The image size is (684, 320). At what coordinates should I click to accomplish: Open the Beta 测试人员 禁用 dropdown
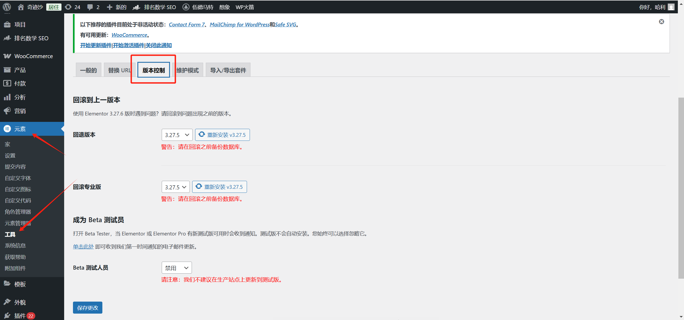click(176, 267)
